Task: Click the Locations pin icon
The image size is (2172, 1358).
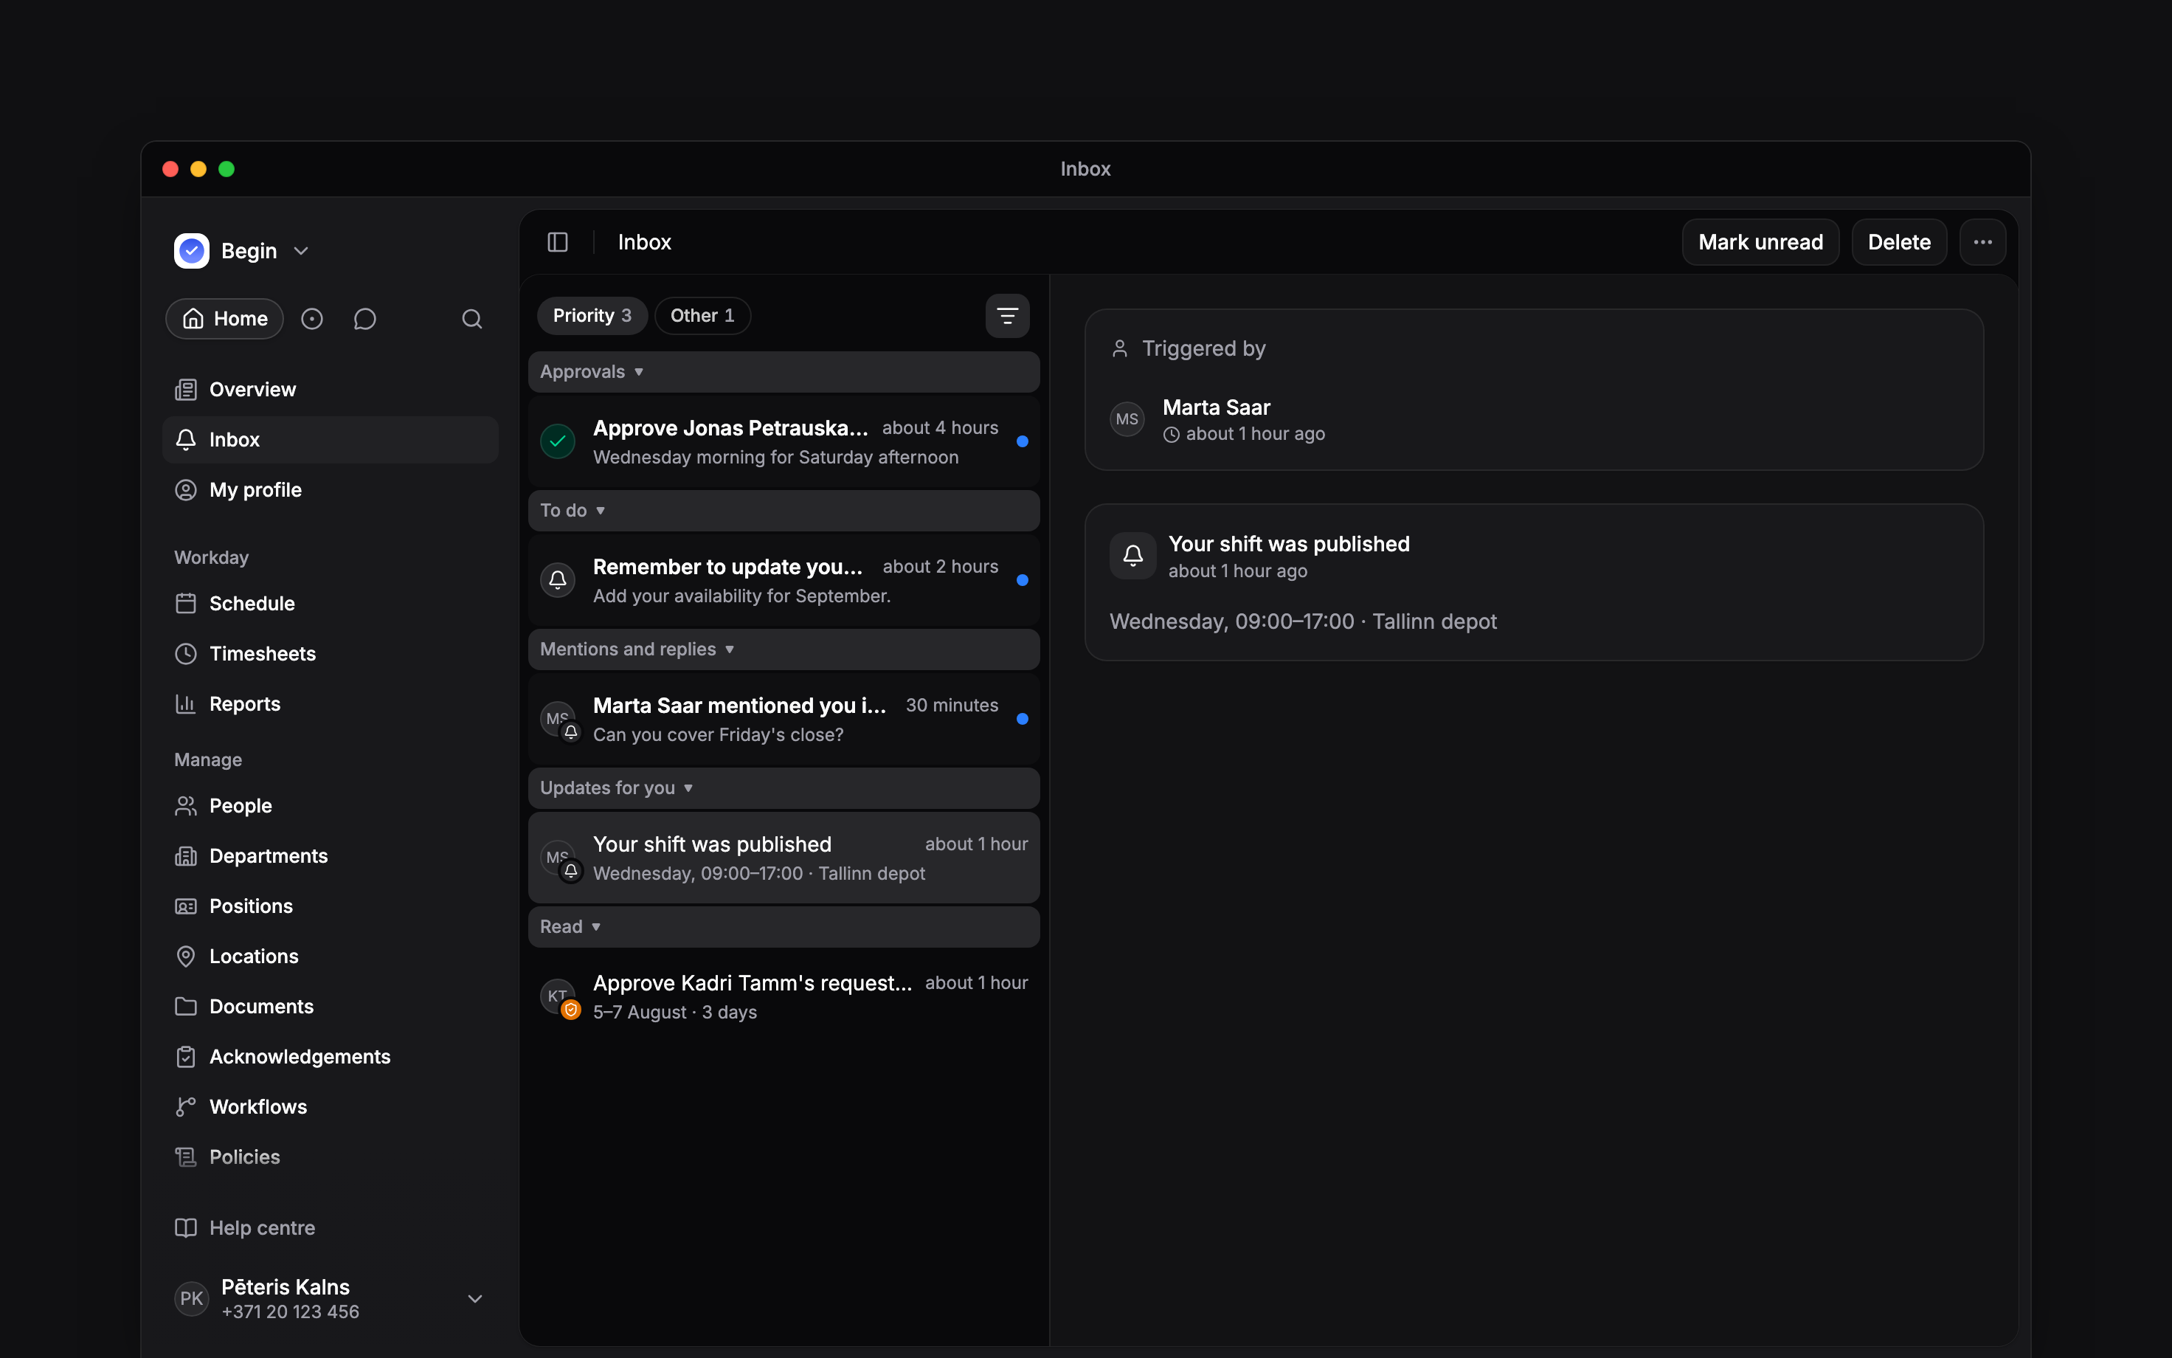Action: point(186,957)
